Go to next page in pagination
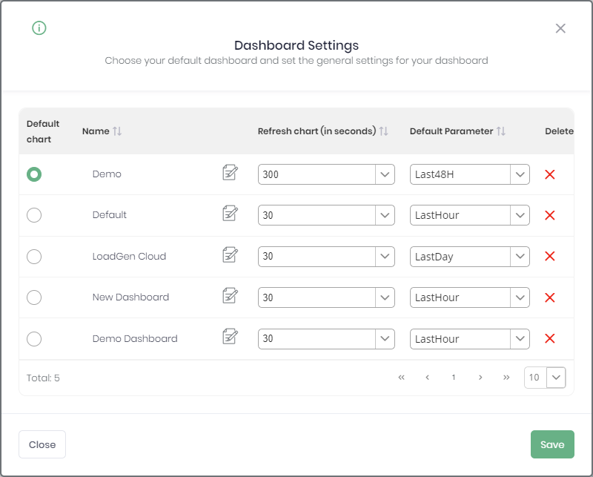 point(480,377)
